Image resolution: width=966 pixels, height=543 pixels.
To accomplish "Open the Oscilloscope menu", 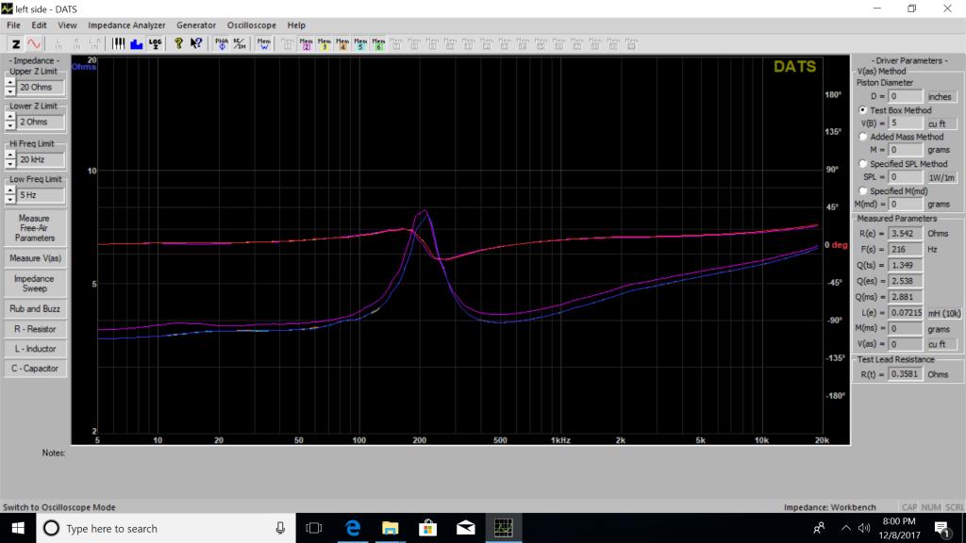I will (x=251, y=25).
